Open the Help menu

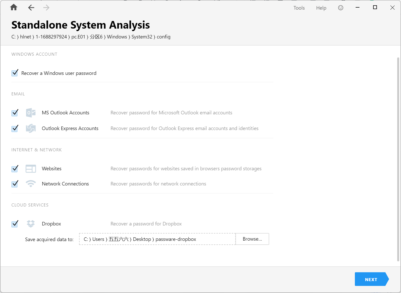(x=321, y=8)
